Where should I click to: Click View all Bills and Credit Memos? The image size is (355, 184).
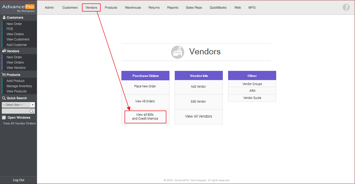point(145,117)
